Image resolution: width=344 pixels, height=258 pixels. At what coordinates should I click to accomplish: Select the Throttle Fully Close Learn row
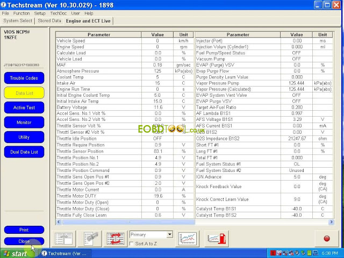(125, 215)
